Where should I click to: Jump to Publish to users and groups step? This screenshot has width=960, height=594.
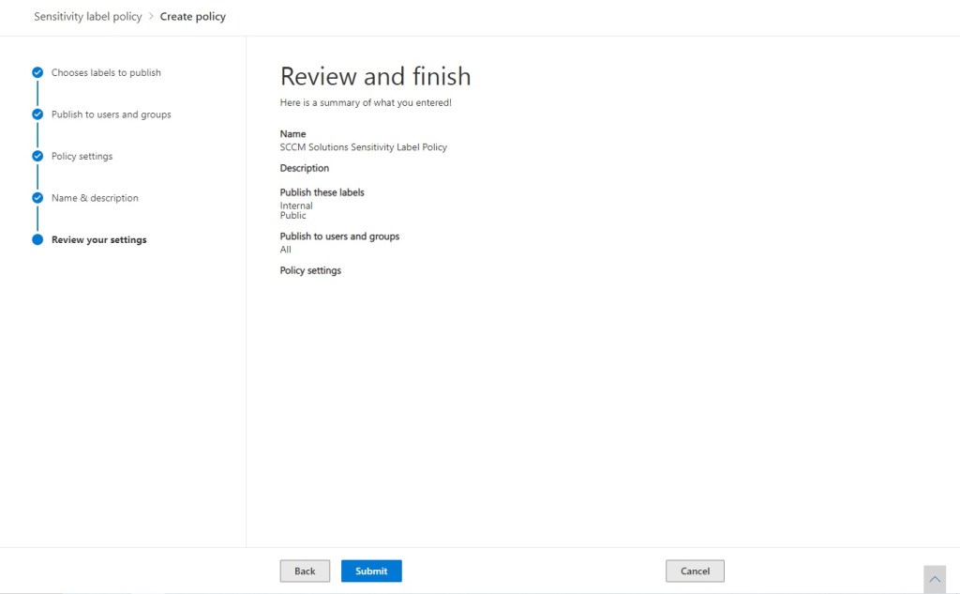click(x=111, y=114)
